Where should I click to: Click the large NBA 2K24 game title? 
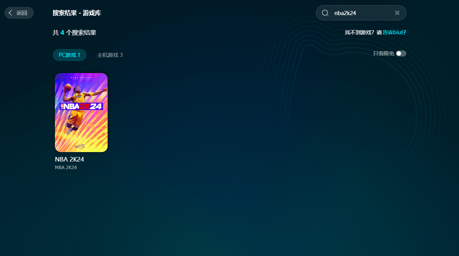(70, 159)
